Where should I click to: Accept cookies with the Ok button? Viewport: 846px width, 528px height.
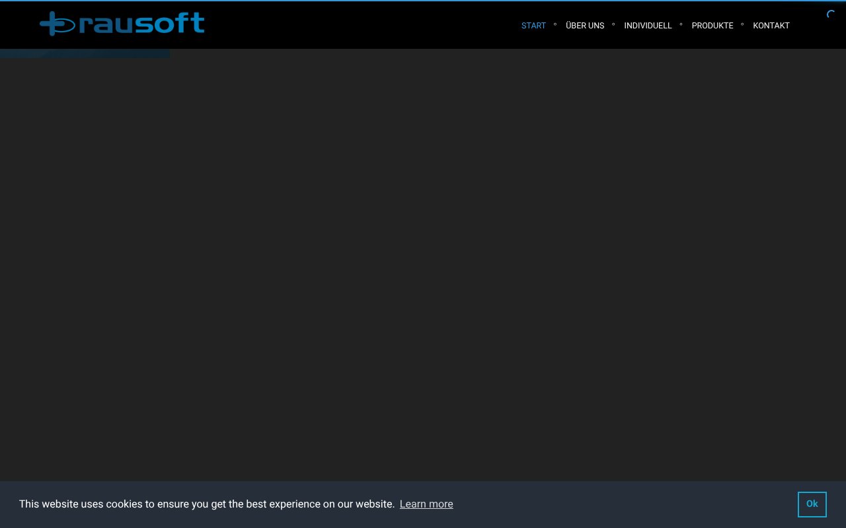812,504
